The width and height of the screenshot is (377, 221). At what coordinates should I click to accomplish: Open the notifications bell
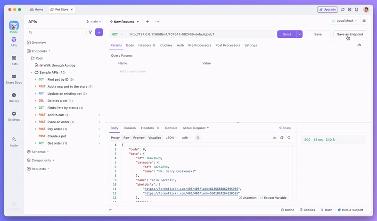pos(356,9)
